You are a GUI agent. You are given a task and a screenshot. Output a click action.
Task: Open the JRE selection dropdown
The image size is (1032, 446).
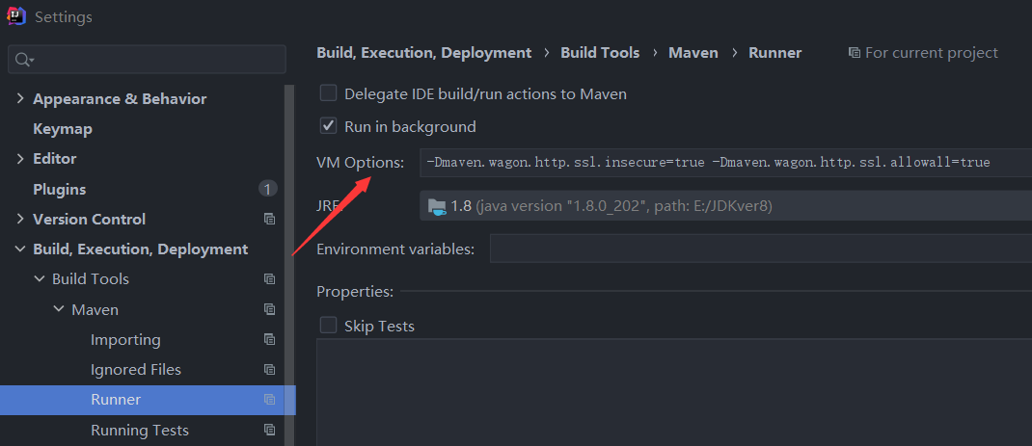click(723, 205)
